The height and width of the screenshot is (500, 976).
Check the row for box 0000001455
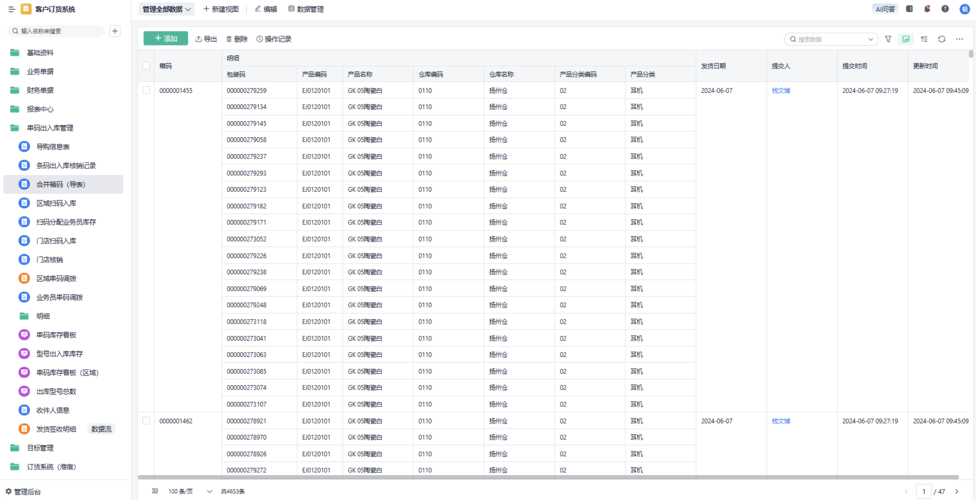tap(146, 90)
